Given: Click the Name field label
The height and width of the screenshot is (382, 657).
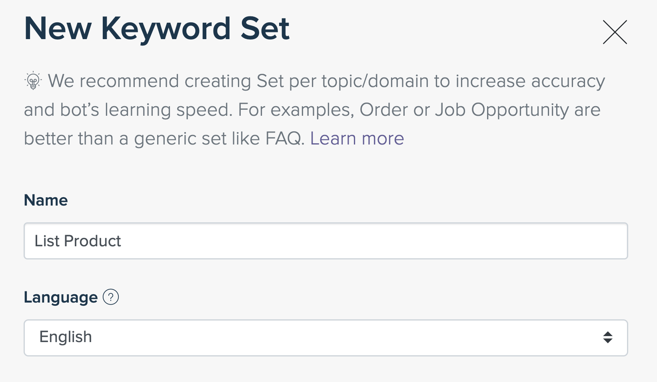Looking at the screenshot, I should coord(46,200).
